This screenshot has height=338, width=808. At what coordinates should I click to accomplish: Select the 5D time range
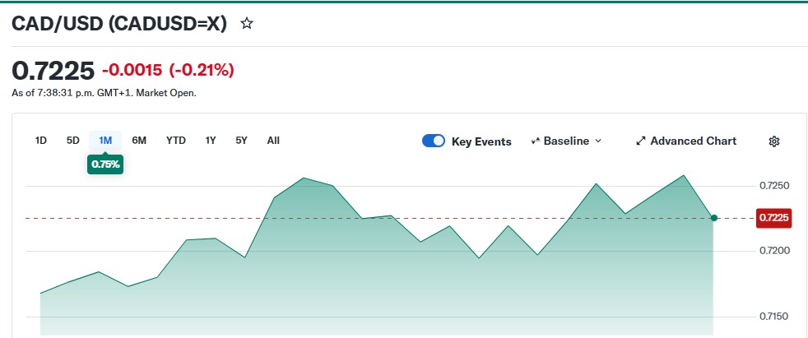pyautogui.click(x=72, y=140)
